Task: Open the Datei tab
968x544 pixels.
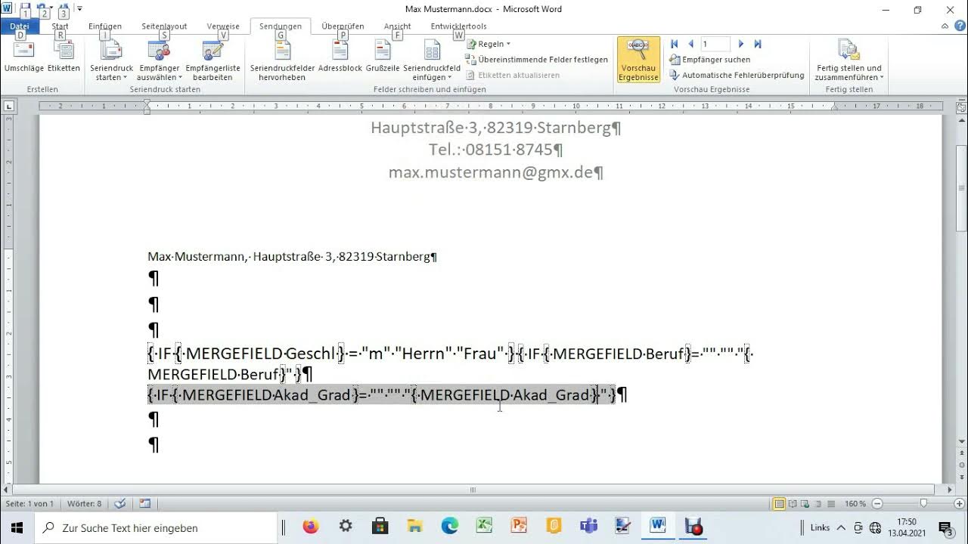Action: click(20, 26)
